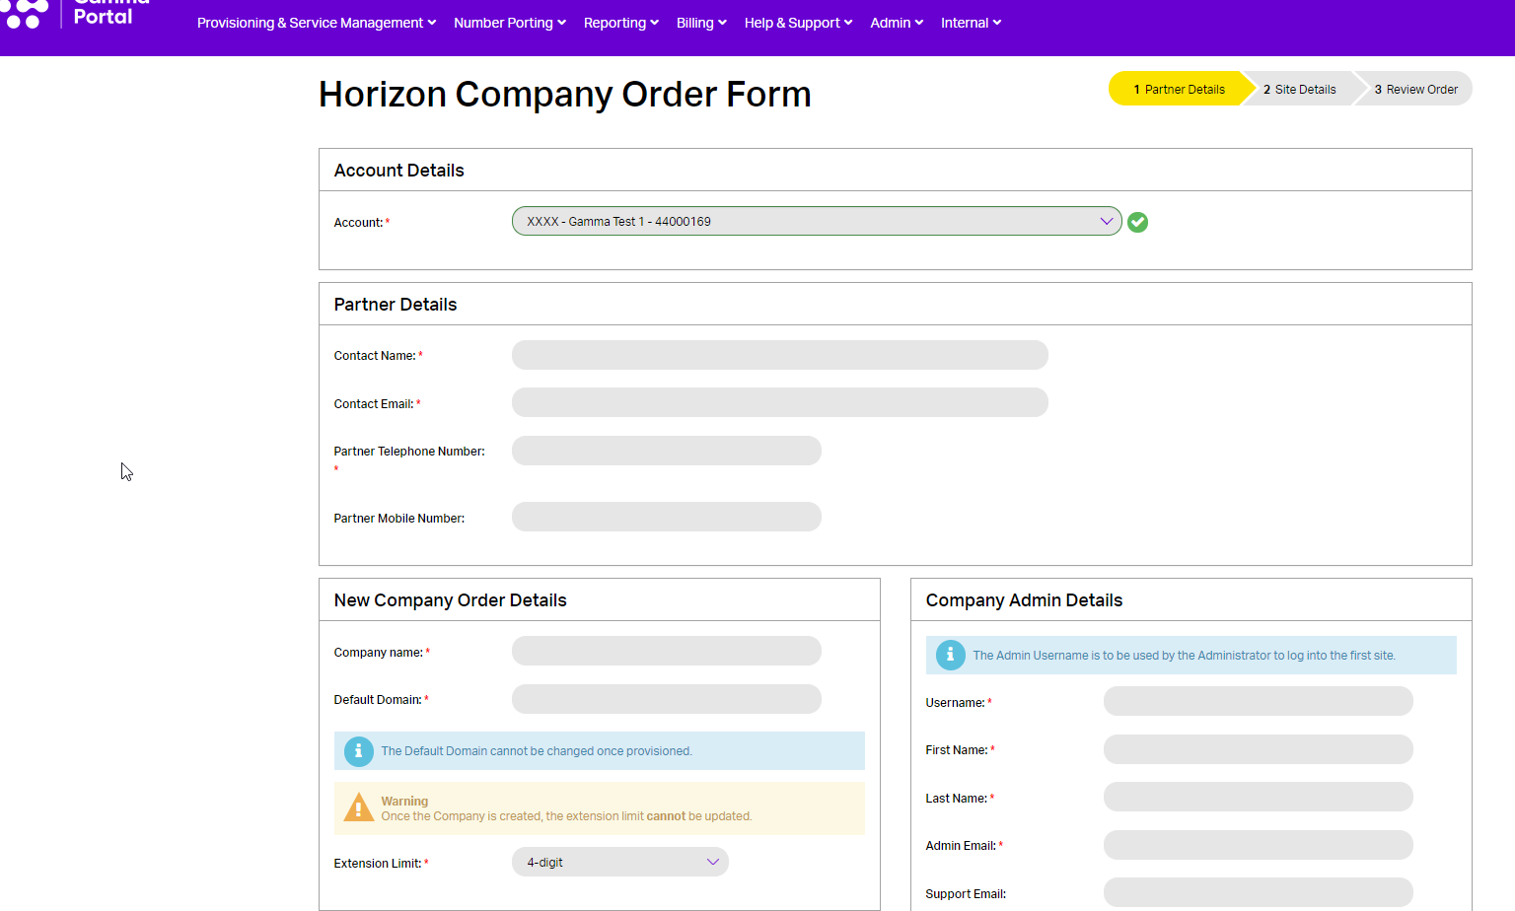Click the Company Admin Details heading

[x=1025, y=600]
